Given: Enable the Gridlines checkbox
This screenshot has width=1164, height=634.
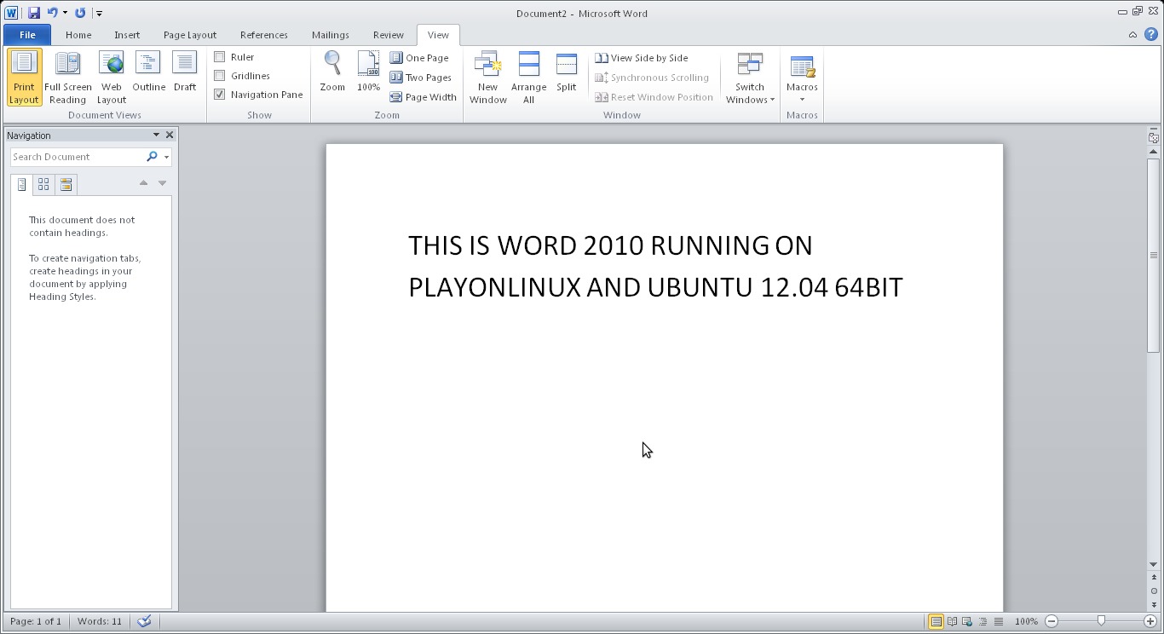Looking at the screenshot, I should 220,76.
